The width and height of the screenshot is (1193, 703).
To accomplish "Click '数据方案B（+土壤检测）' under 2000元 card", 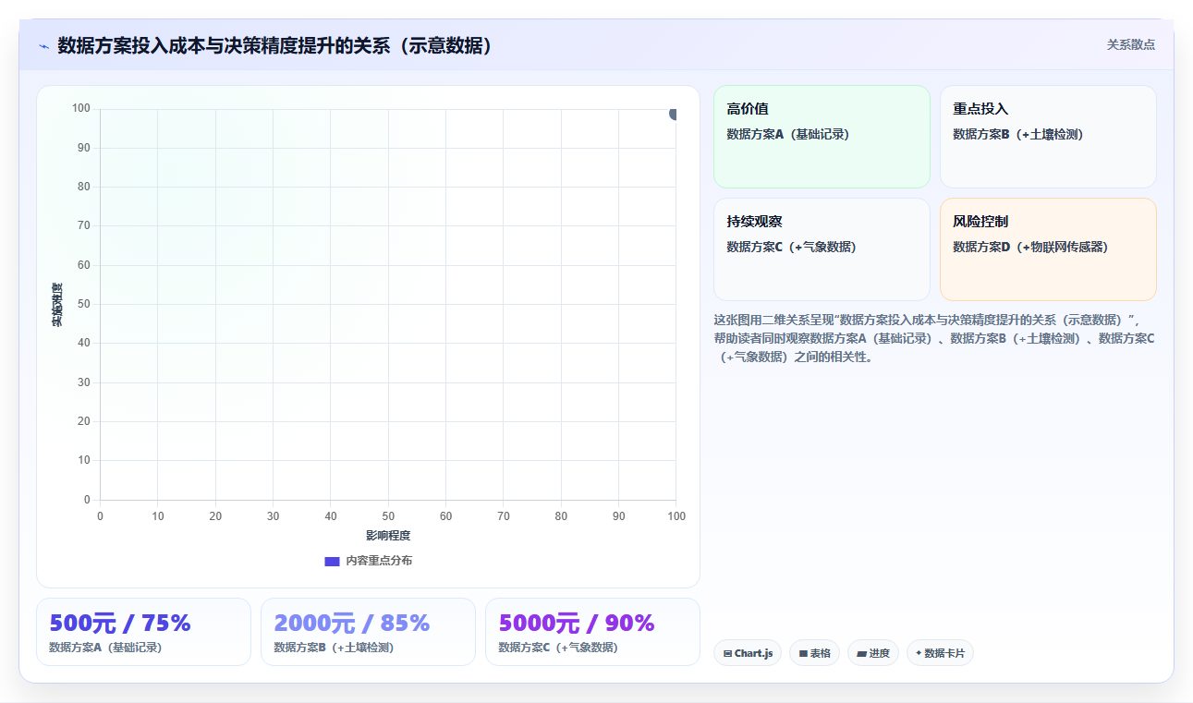I will [334, 648].
